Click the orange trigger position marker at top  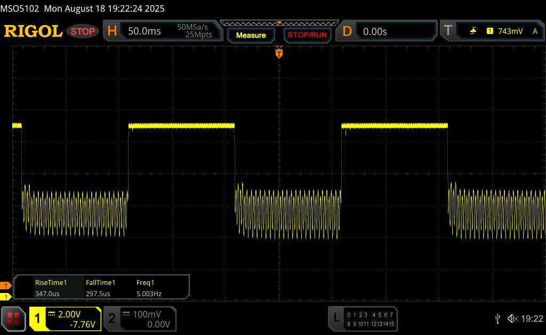click(279, 52)
